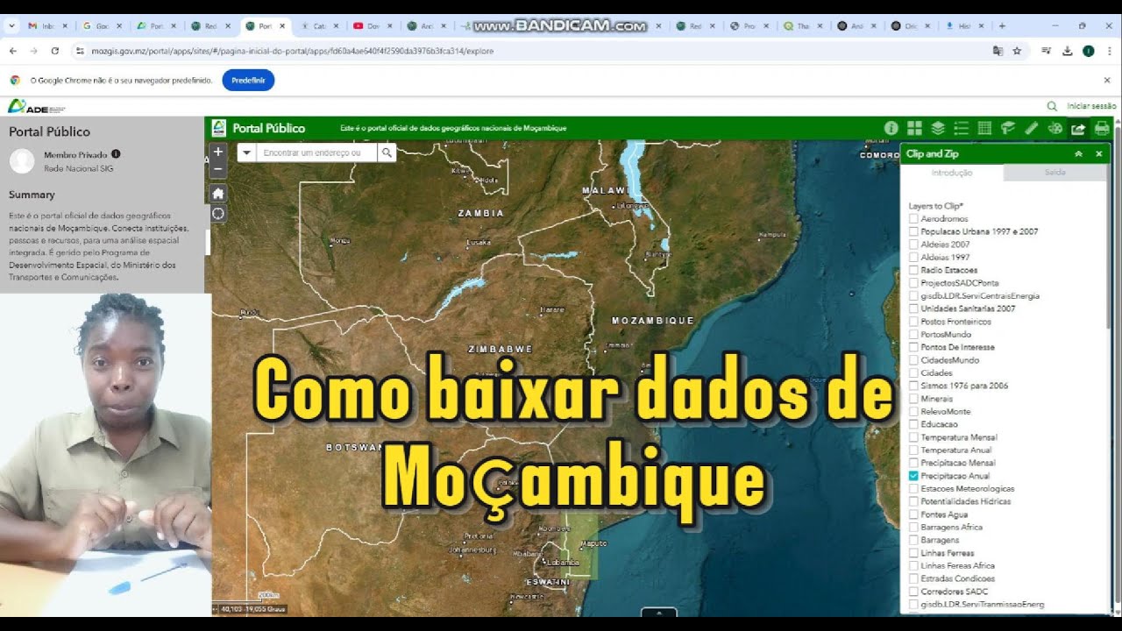Dismiss the default browser notification bar

tap(1107, 80)
